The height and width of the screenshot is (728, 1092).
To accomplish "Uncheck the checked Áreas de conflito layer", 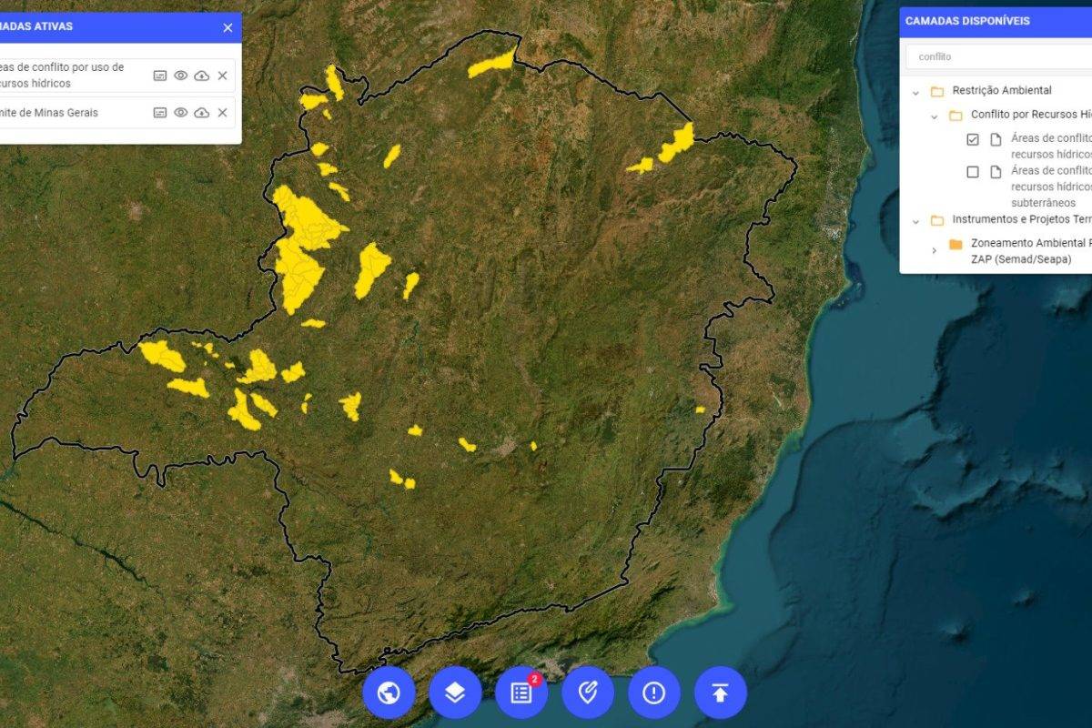I will point(973,139).
